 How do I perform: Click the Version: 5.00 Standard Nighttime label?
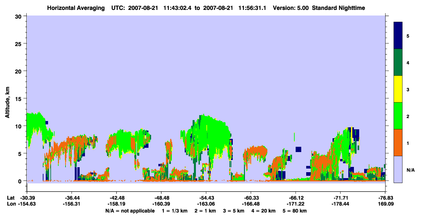pyautogui.click(x=319, y=8)
